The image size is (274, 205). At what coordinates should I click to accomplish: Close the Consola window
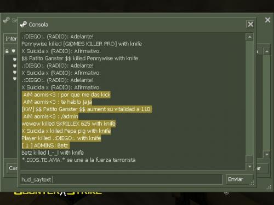pyautogui.click(x=250, y=24)
